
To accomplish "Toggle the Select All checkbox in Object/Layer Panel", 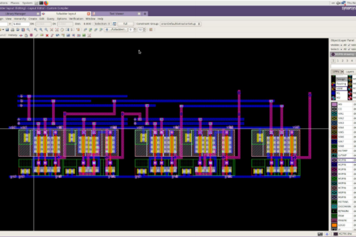I will pos(341,49).
